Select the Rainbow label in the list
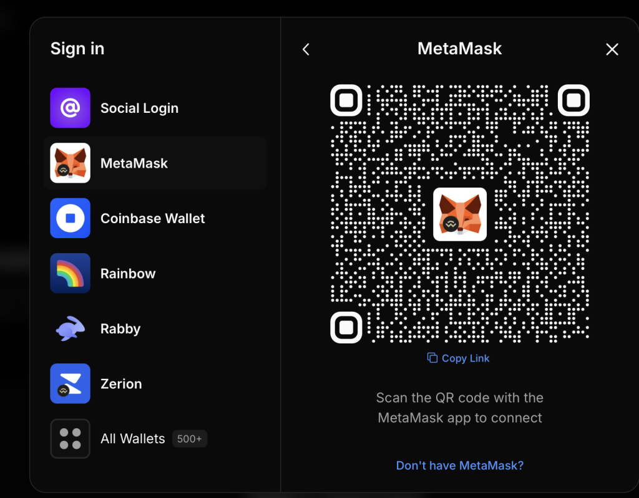This screenshot has width=639, height=498. [128, 274]
